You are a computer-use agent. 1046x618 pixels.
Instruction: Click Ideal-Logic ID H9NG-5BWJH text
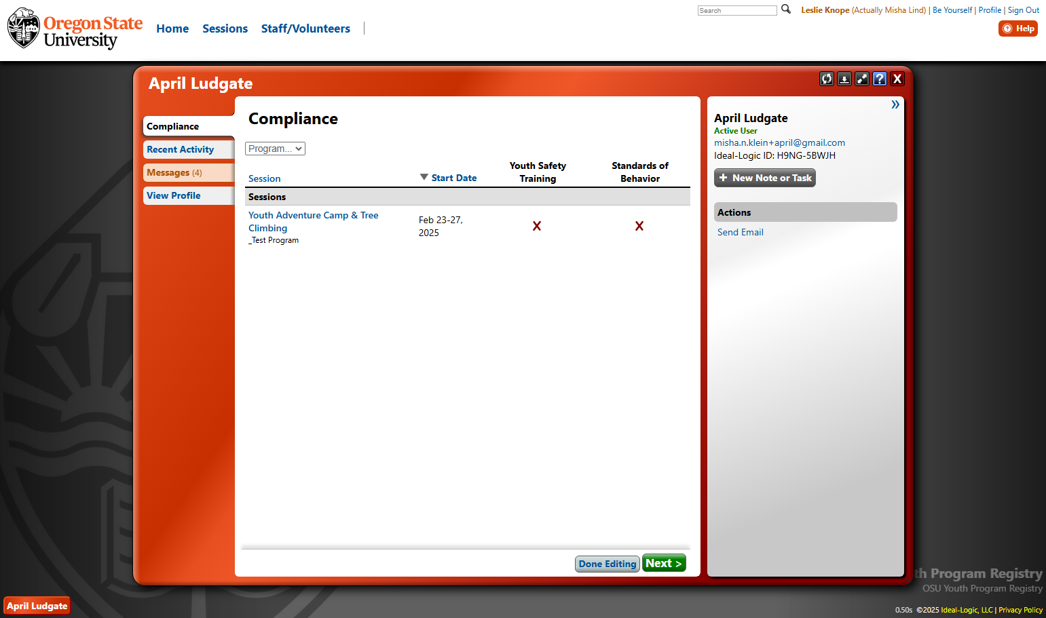(x=774, y=155)
